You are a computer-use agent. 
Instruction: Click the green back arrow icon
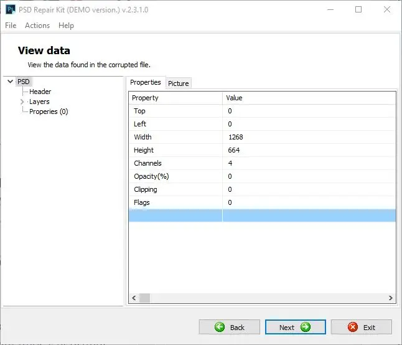tap(220, 327)
